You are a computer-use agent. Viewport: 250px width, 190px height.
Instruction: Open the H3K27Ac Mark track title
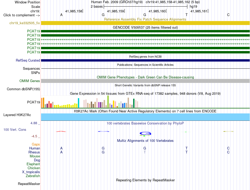coord(145,111)
